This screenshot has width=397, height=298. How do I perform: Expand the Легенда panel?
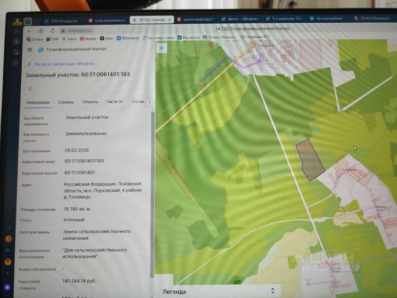point(273,291)
